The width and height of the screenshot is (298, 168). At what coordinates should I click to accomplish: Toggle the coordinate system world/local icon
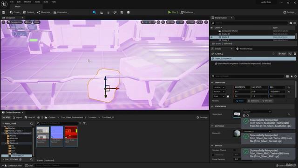point(158,22)
